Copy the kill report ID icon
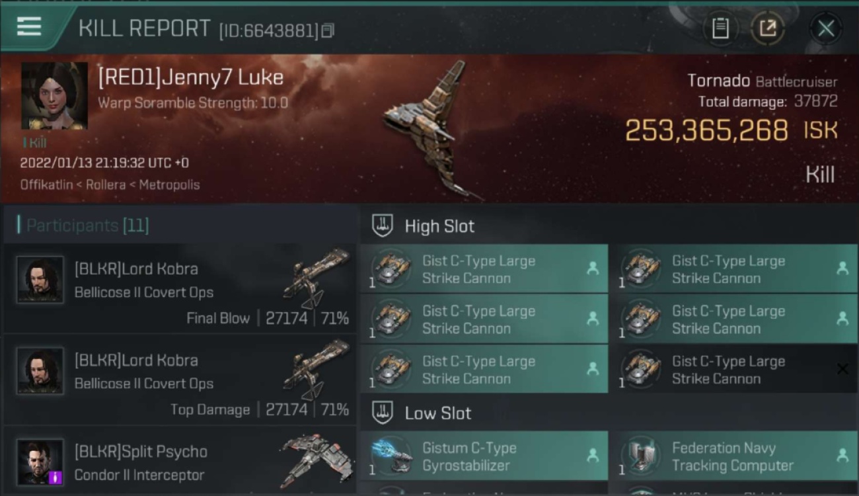The height and width of the screenshot is (496, 859). coord(328,30)
